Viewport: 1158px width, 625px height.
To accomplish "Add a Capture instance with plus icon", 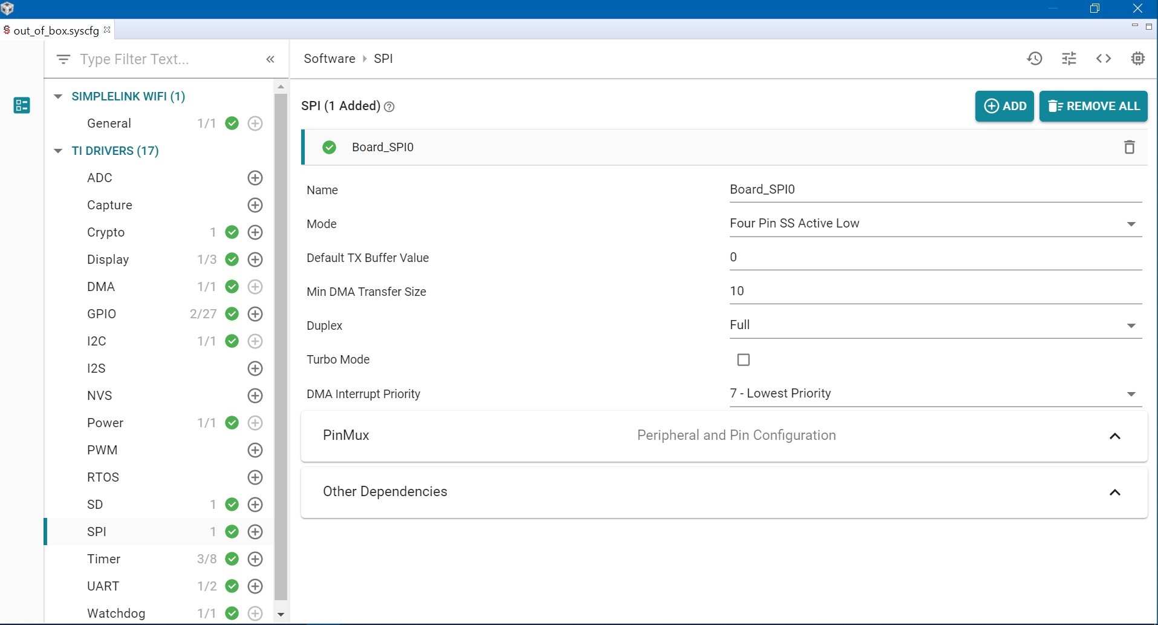I will 255,205.
